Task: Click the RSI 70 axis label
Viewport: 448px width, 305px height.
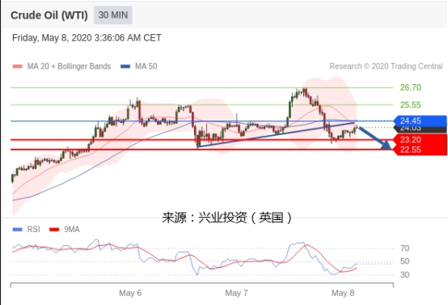Action: coord(404,248)
